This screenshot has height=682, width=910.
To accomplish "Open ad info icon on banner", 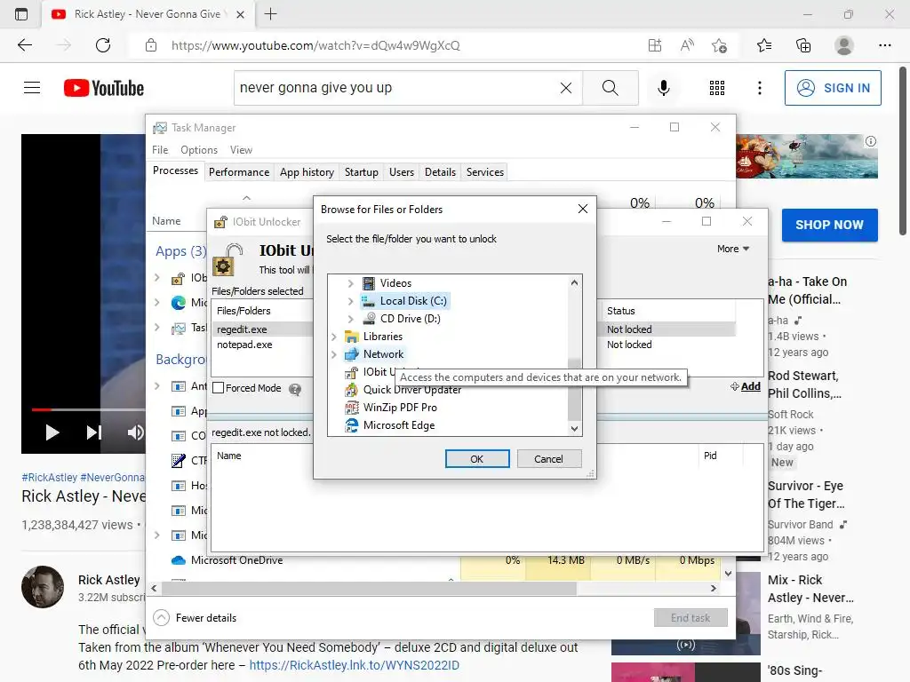I will tap(871, 141).
